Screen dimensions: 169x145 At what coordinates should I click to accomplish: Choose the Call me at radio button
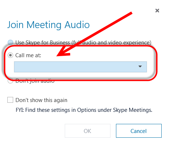tap(10, 55)
